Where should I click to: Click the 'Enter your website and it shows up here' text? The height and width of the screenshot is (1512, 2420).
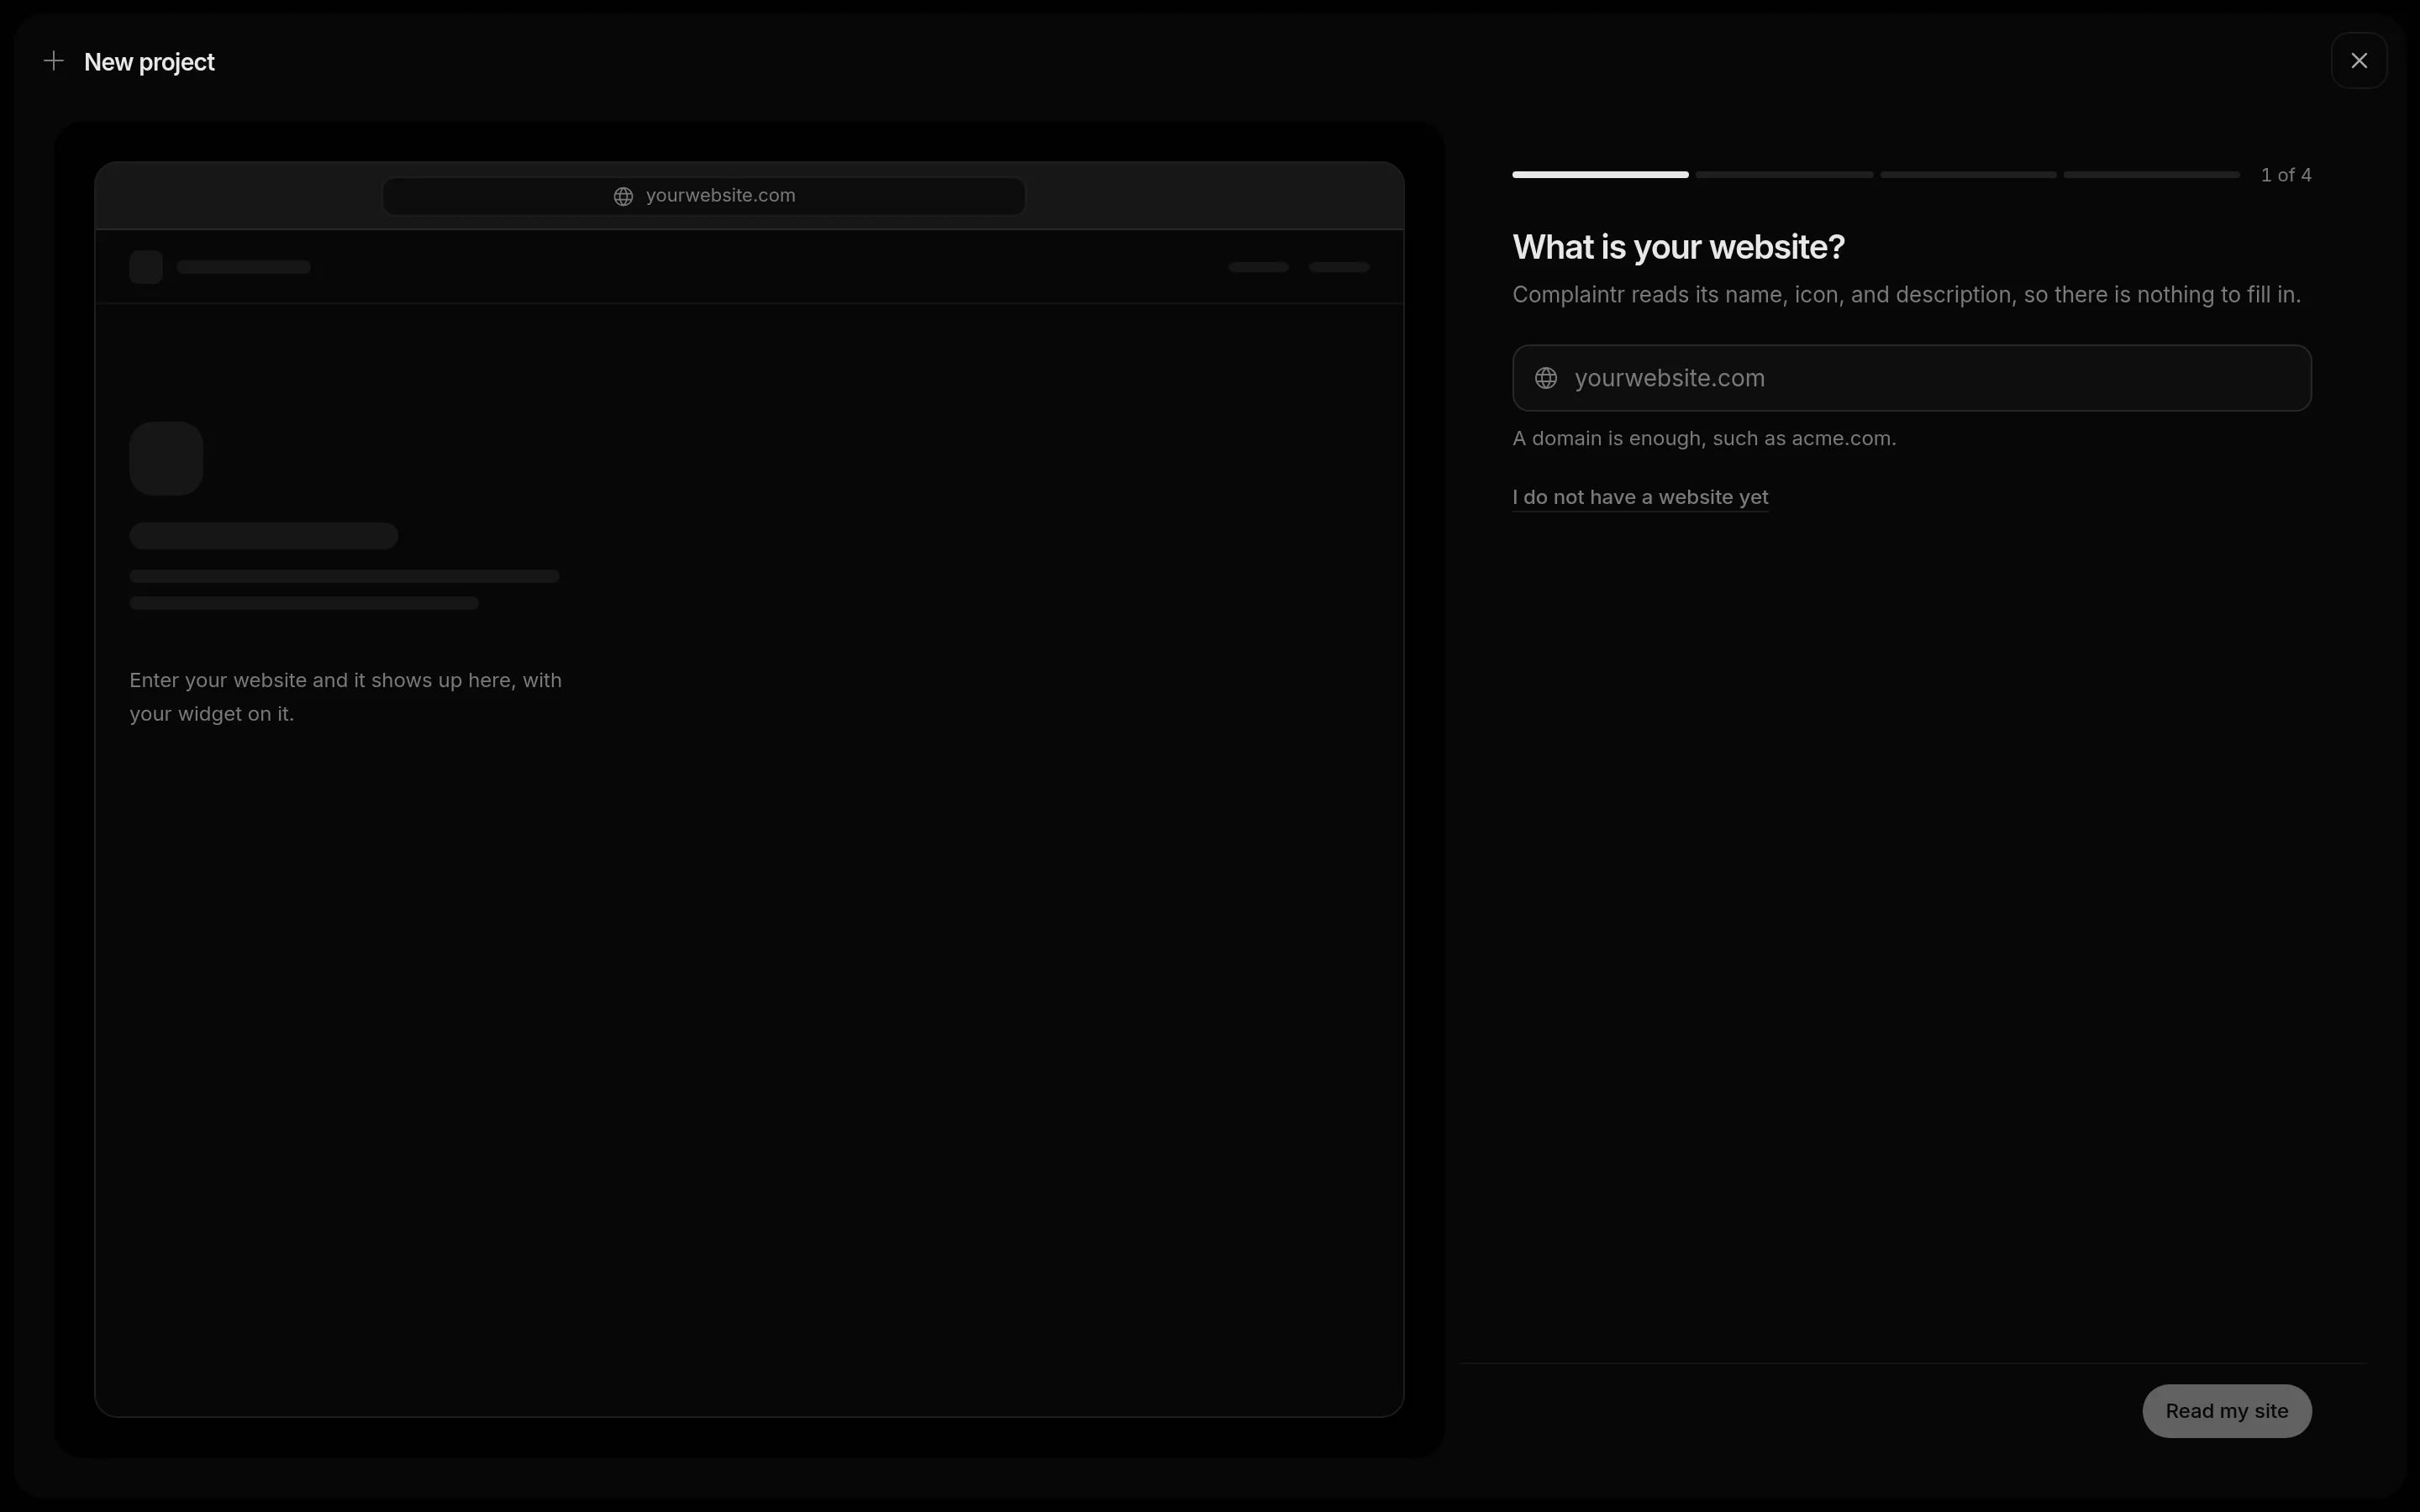[x=345, y=697]
